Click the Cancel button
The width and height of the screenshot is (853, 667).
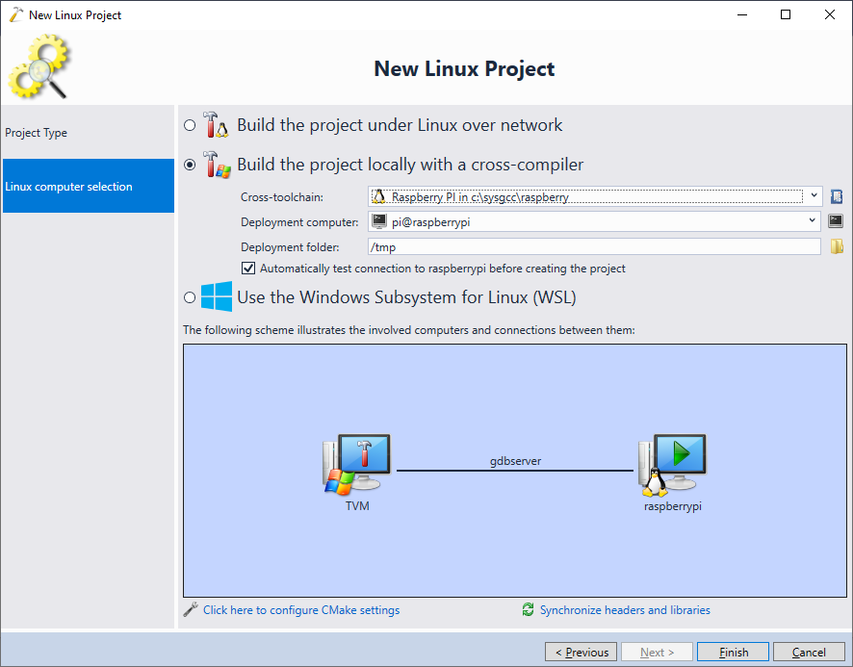[809, 652]
